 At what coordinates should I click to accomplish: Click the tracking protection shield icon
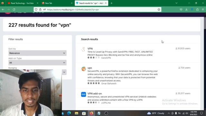pos(36,9)
